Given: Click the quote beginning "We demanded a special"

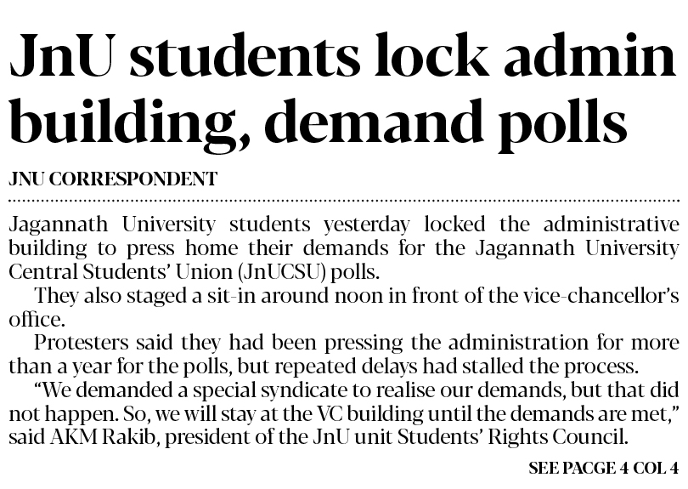Looking at the screenshot, I should (x=357, y=390).
